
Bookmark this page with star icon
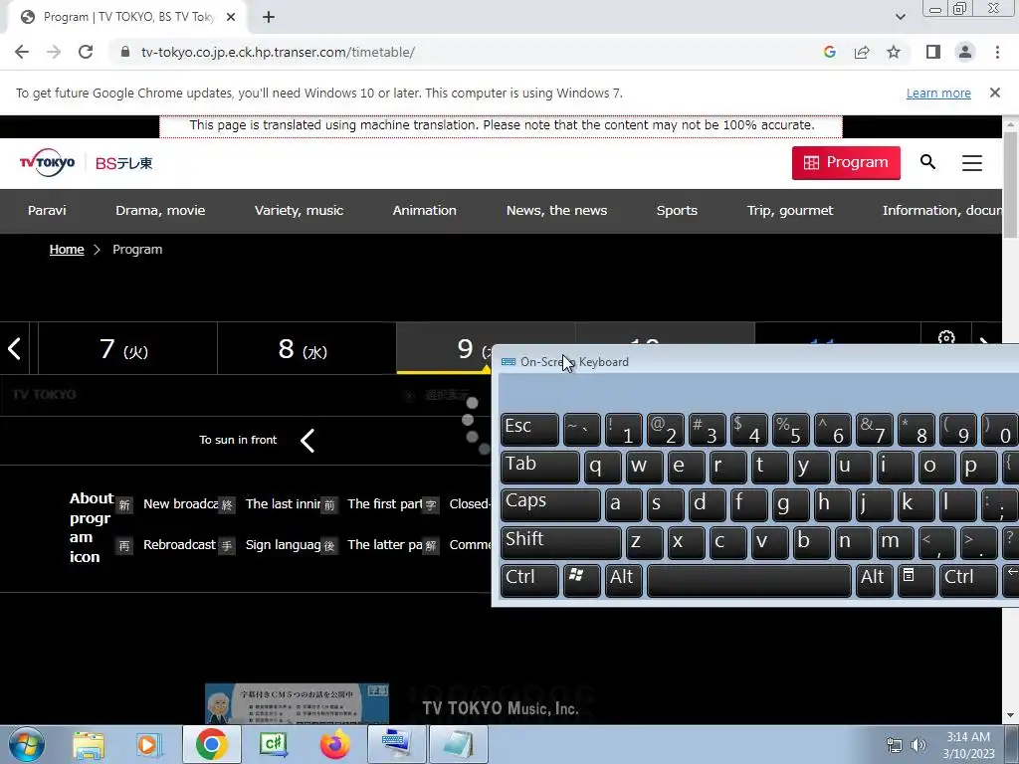pyautogui.click(x=894, y=52)
